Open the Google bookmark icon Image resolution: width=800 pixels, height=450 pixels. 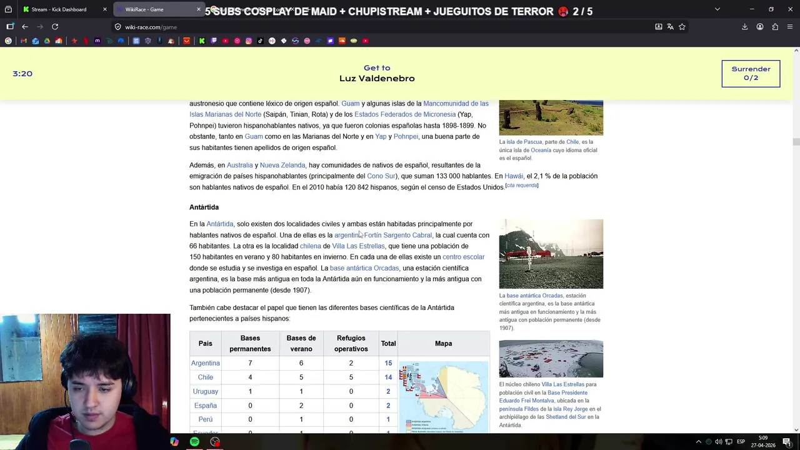[8, 41]
